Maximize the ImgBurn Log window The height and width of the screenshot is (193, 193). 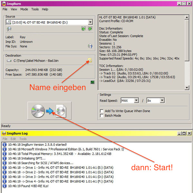point(184,133)
